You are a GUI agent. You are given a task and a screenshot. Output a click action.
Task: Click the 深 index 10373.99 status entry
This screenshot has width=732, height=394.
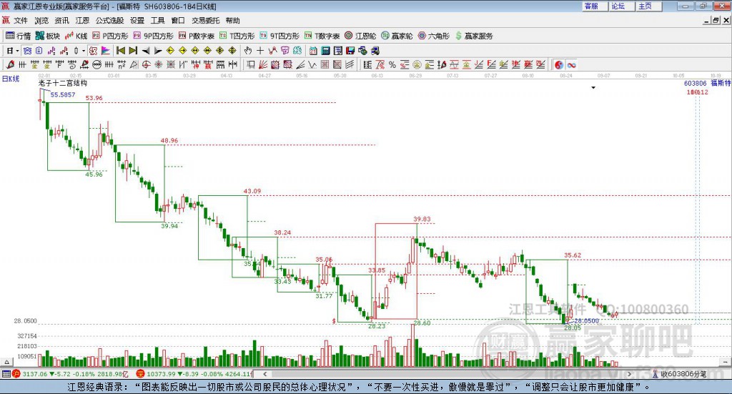point(194,374)
